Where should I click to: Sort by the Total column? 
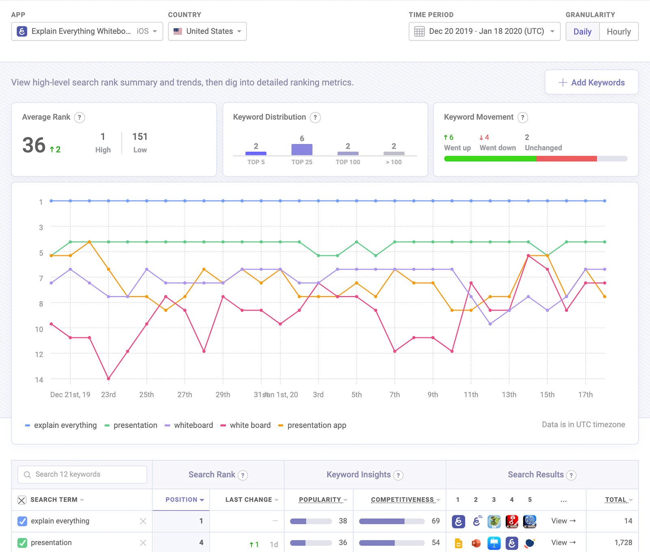619,500
